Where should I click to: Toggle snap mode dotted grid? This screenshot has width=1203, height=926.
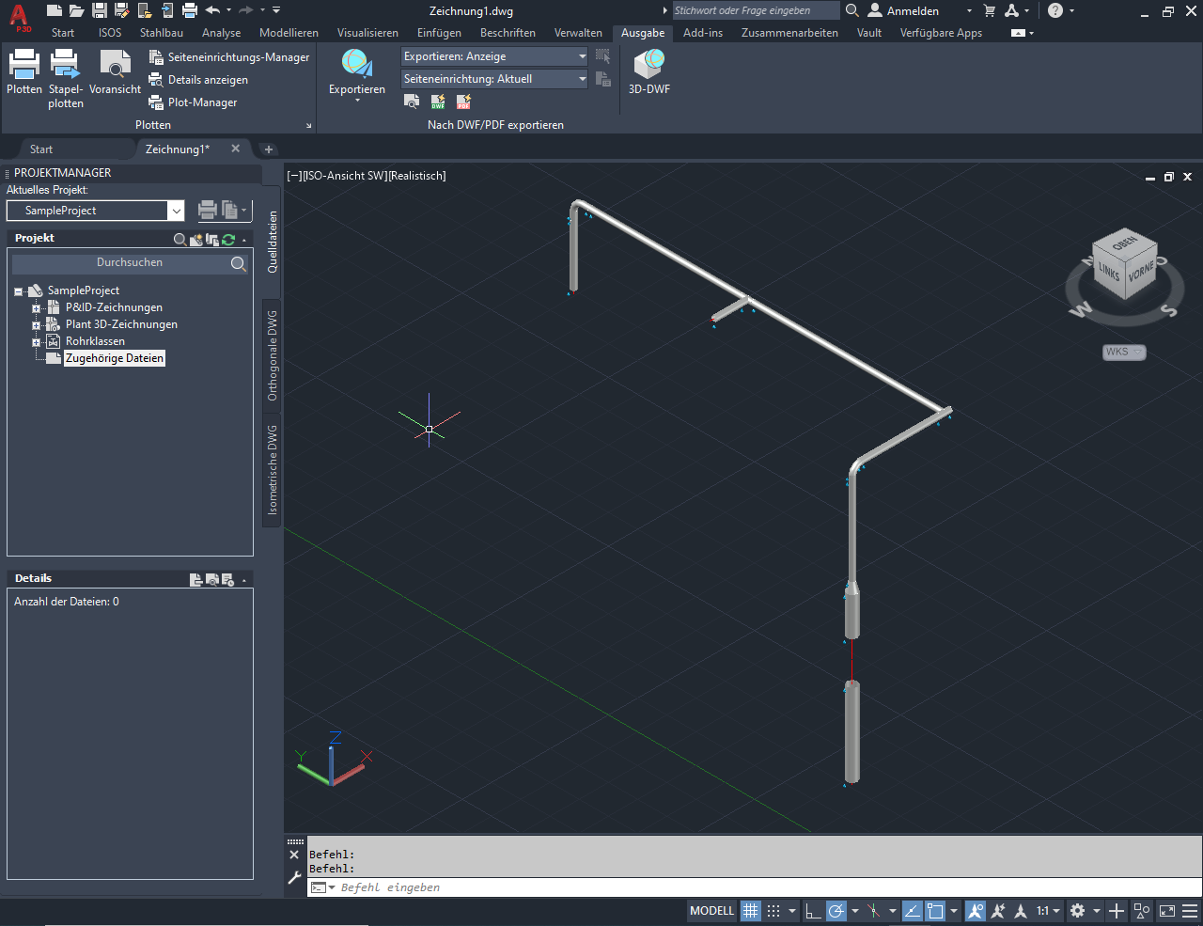click(x=773, y=911)
